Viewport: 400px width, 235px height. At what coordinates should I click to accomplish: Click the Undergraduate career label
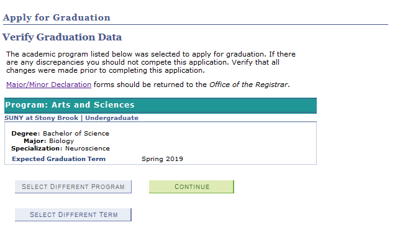pos(112,118)
